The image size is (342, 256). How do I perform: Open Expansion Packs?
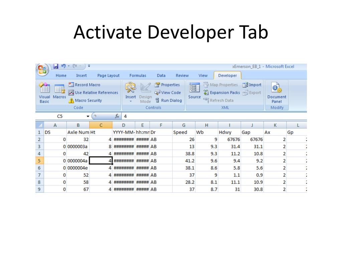tap(222, 93)
